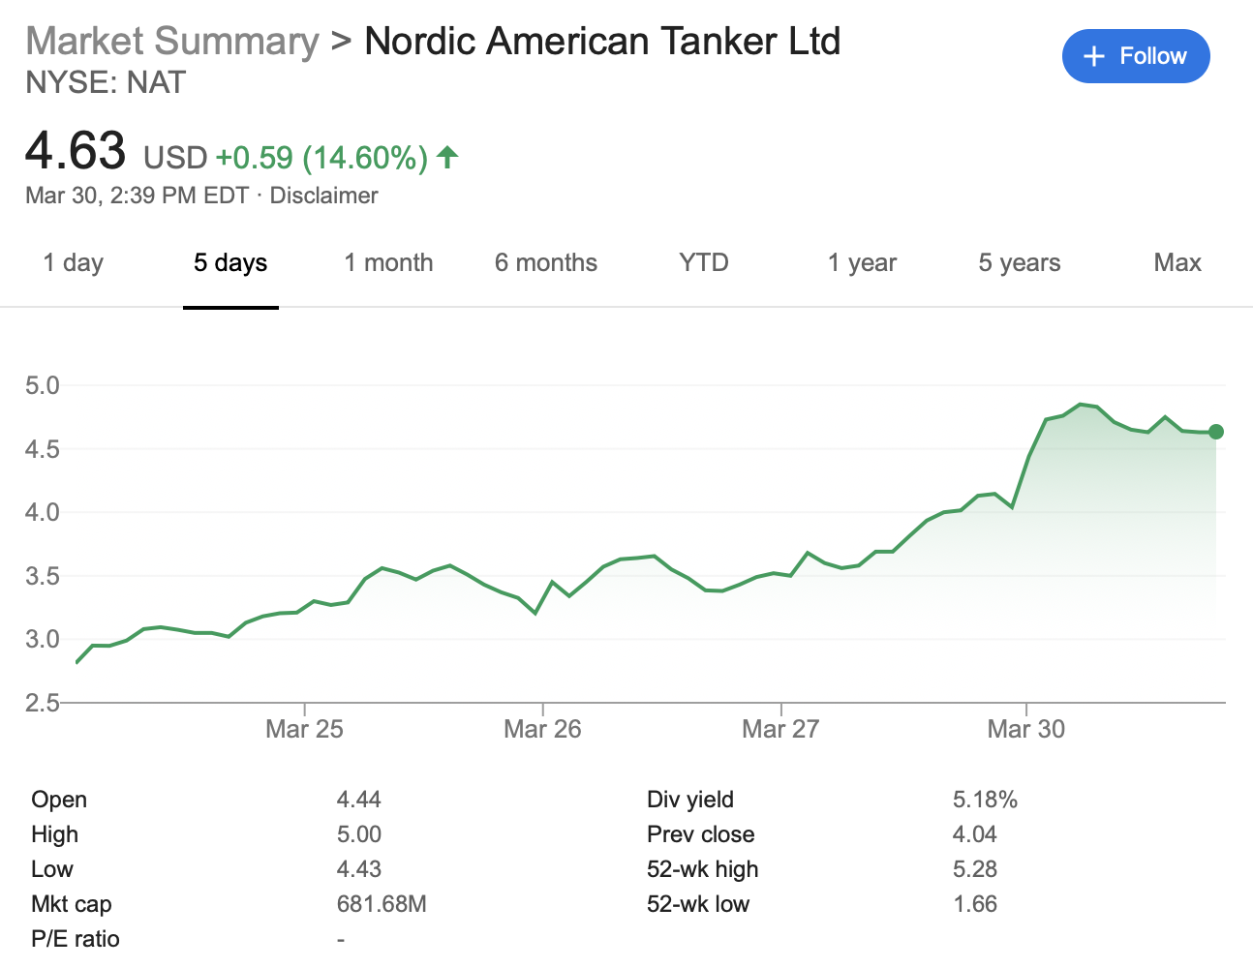
Task: Click the Nordic American Tanker Ltd title
Action: pos(602,42)
